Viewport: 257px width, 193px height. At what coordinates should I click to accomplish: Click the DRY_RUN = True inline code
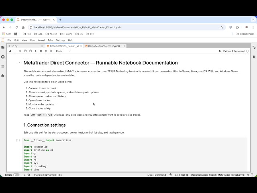pyautogui.click(x=41, y=115)
